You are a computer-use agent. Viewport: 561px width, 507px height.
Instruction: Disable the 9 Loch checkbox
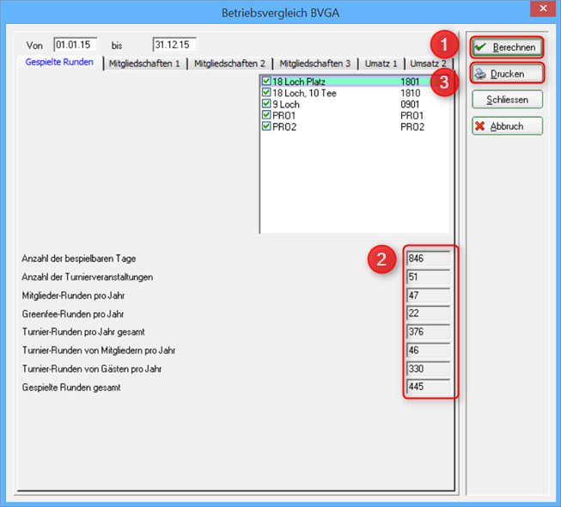click(x=266, y=104)
